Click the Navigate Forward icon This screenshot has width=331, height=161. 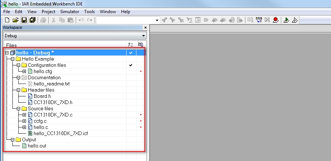(x=240, y=20)
